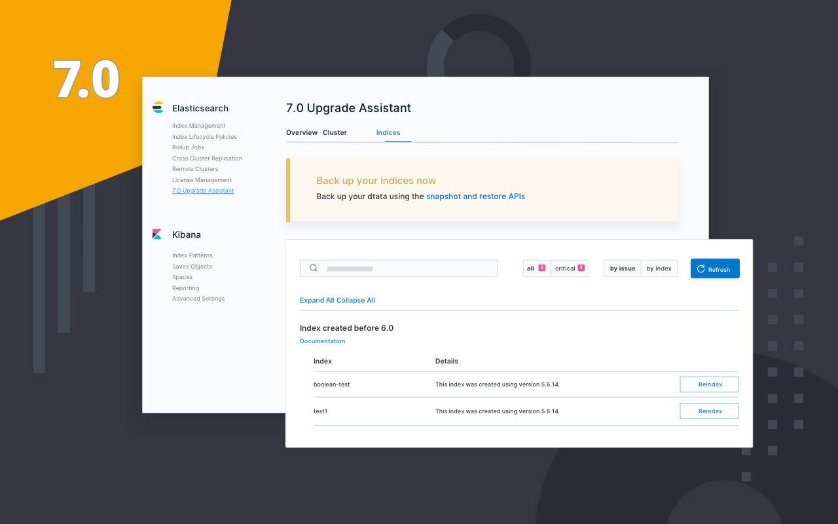Click test1 version 5.6.14 details text
Image resolution: width=838 pixels, height=524 pixels.
[x=497, y=411]
